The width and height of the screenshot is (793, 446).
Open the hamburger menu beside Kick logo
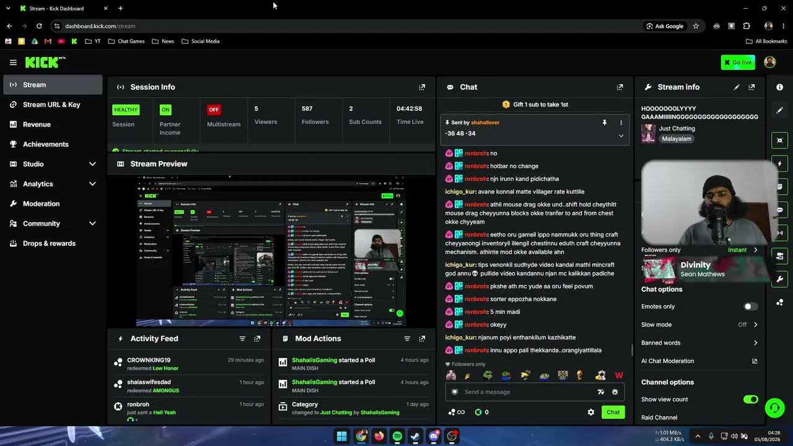(x=13, y=62)
